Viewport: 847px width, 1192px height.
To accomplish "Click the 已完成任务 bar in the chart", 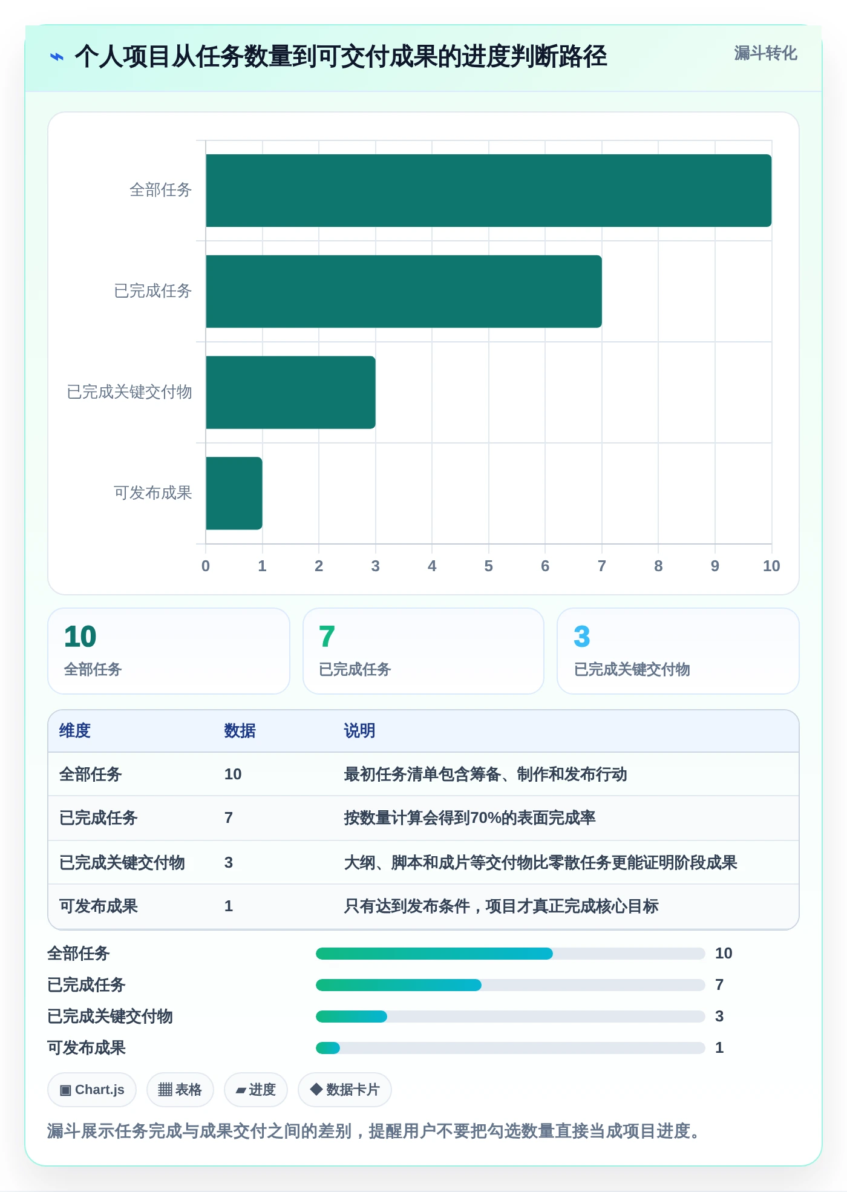I will (404, 292).
